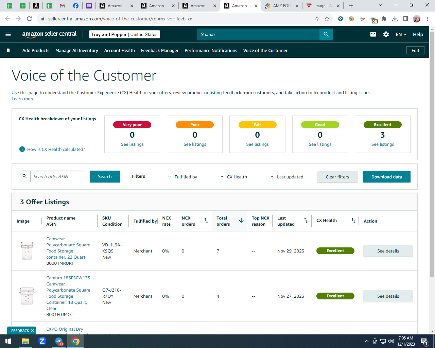Image resolution: width=435 pixels, height=348 pixels.
Task: View site information lock icon
Action: tap(43, 19)
